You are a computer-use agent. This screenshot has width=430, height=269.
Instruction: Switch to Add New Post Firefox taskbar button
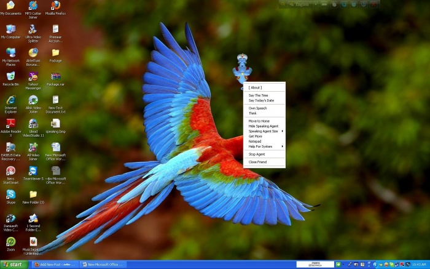56,265
